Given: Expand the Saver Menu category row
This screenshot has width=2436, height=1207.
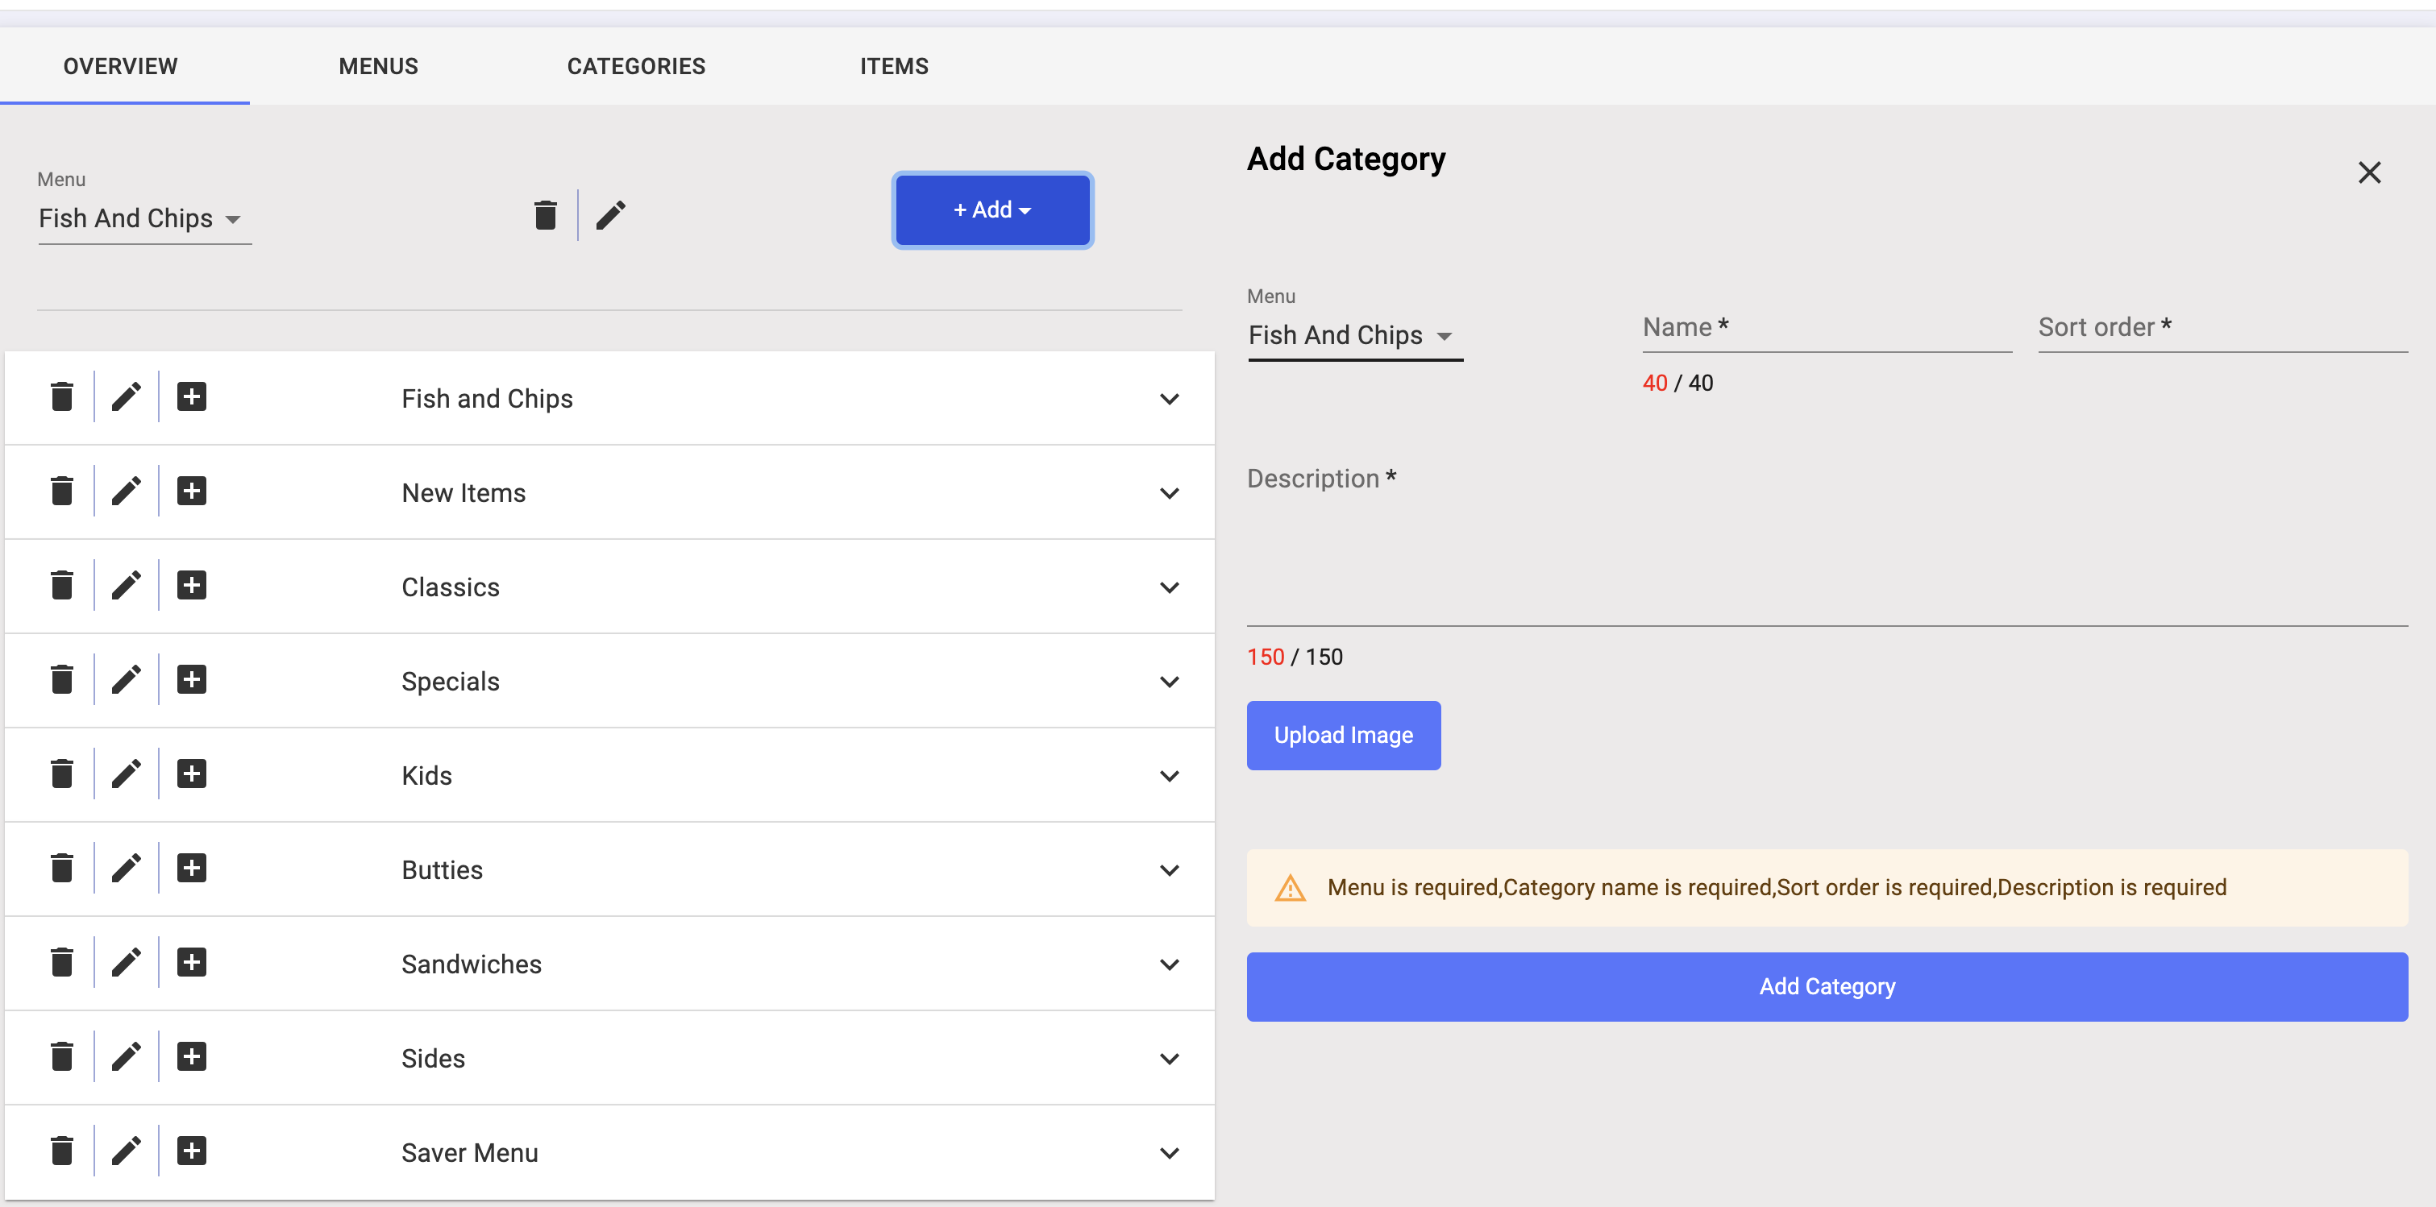Looking at the screenshot, I should point(1169,1153).
